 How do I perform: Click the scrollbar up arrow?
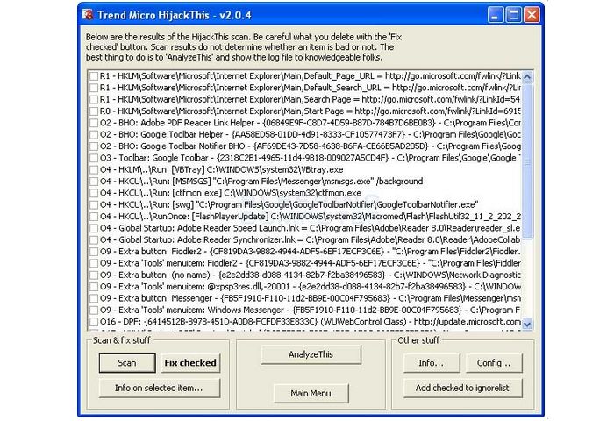point(527,77)
